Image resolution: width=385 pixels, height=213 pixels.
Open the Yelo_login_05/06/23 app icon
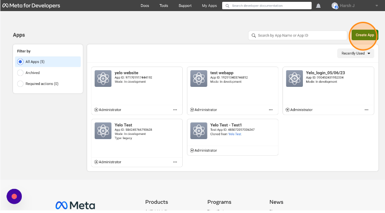[x=295, y=79]
